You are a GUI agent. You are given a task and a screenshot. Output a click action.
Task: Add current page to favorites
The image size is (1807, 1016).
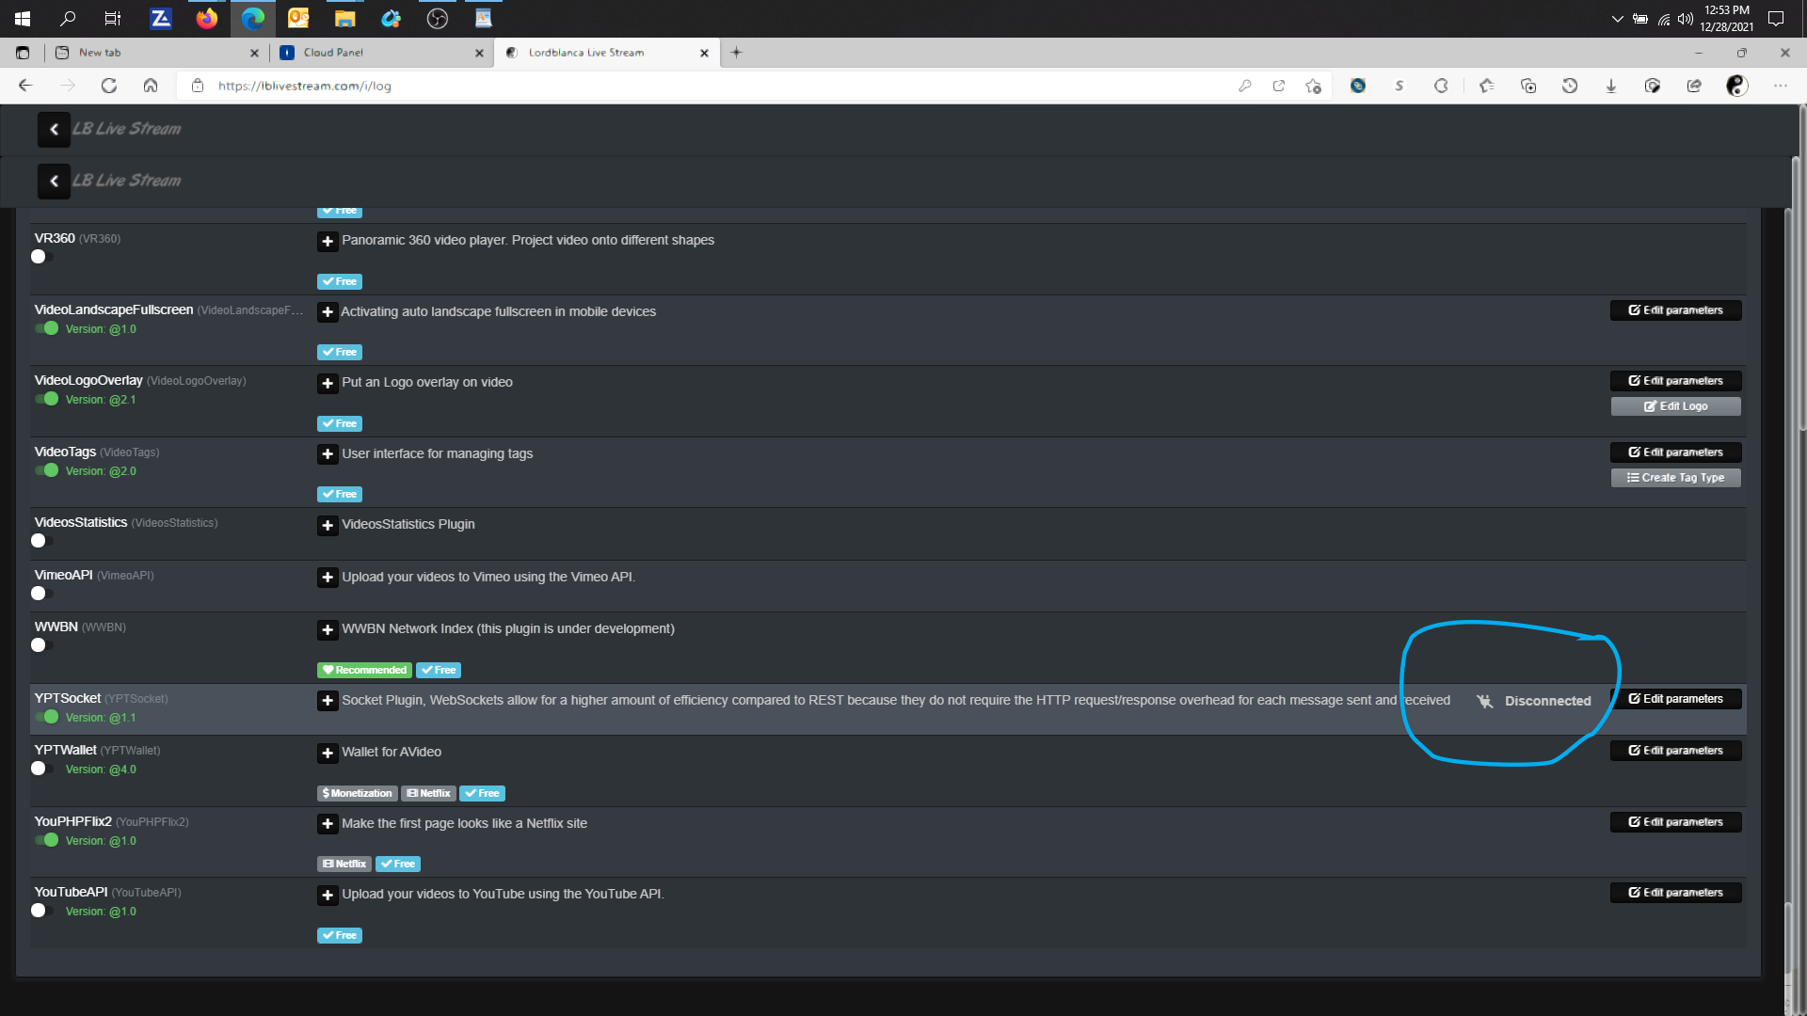tap(1313, 86)
